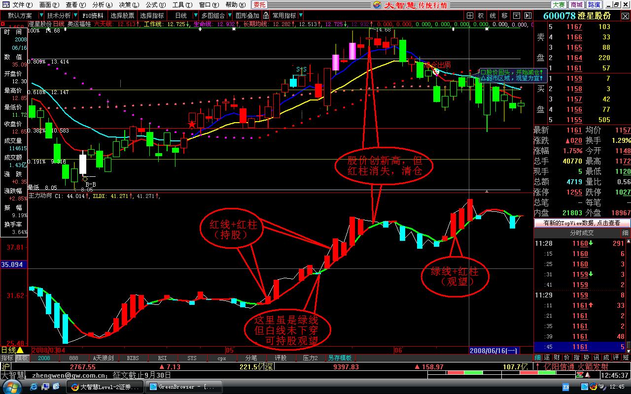Click the 另存模板 save template tab
The height and width of the screenshot is (394, 631).
pyautogui.click(x=340, y=358)
